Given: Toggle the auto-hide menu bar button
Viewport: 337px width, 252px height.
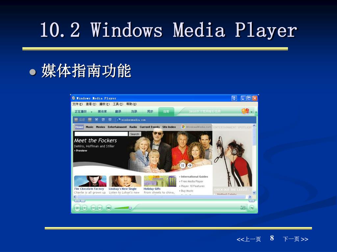Looking at the screenshot, I should coord(234,98).
